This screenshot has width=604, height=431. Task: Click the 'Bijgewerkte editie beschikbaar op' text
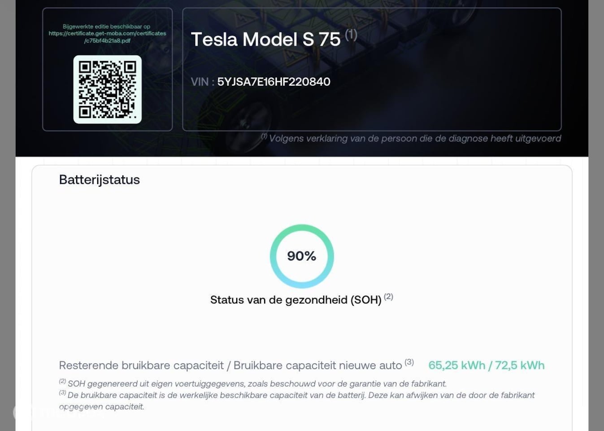[x=107, y=26]
